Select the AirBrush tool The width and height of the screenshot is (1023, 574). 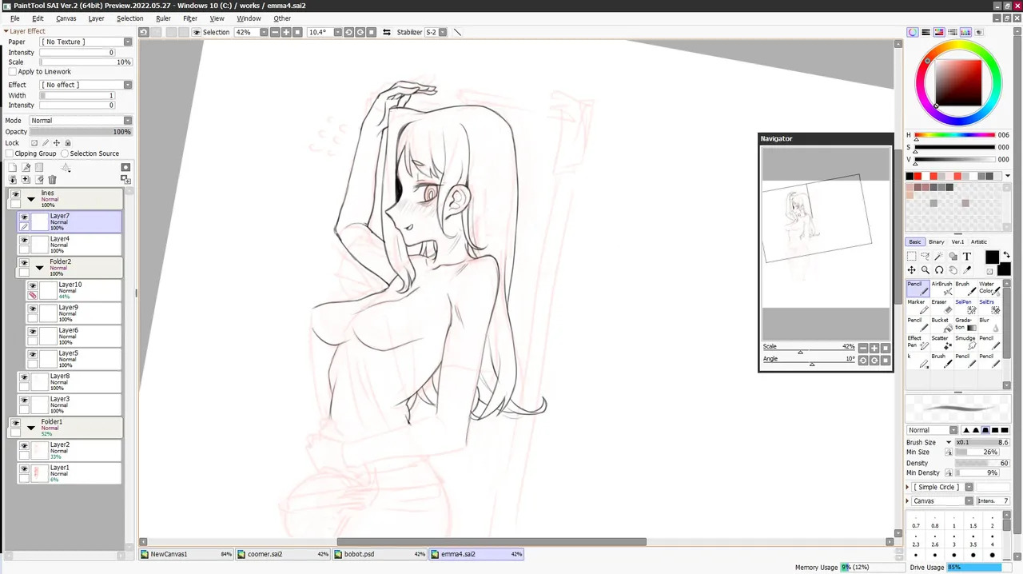[941, 288]
